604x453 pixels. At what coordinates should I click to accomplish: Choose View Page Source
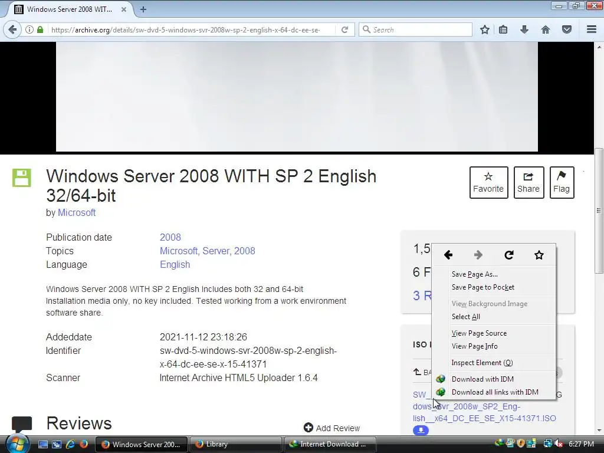click(x=479, y=333)
